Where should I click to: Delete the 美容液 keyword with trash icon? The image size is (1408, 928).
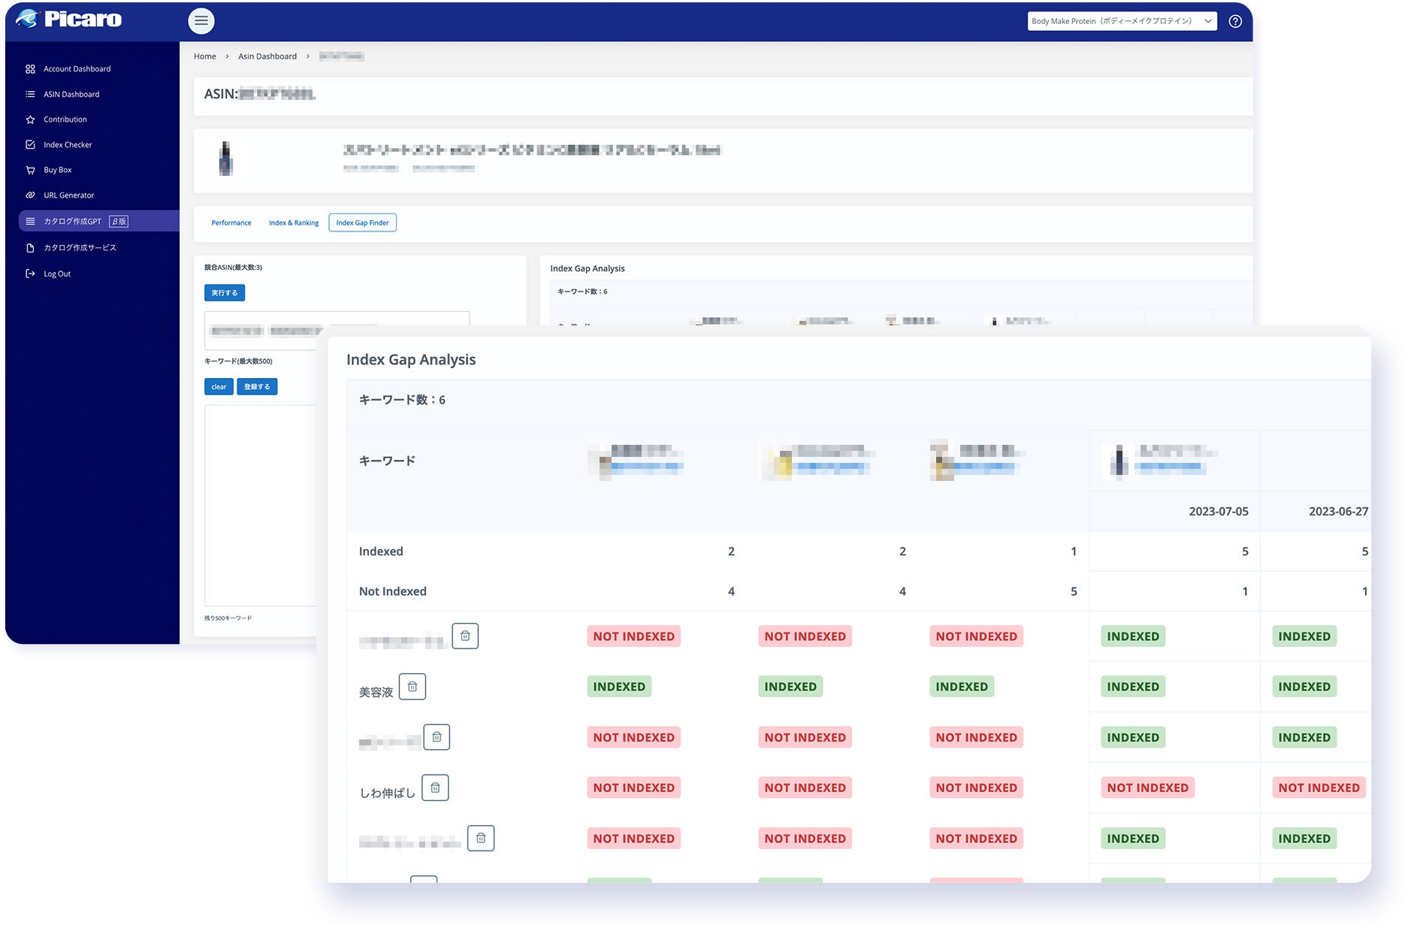[x=412, y=687]
